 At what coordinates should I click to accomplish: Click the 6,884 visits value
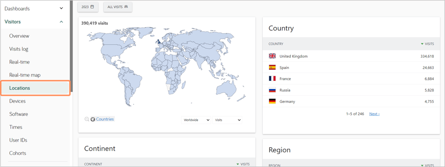[x=429, y=79]
